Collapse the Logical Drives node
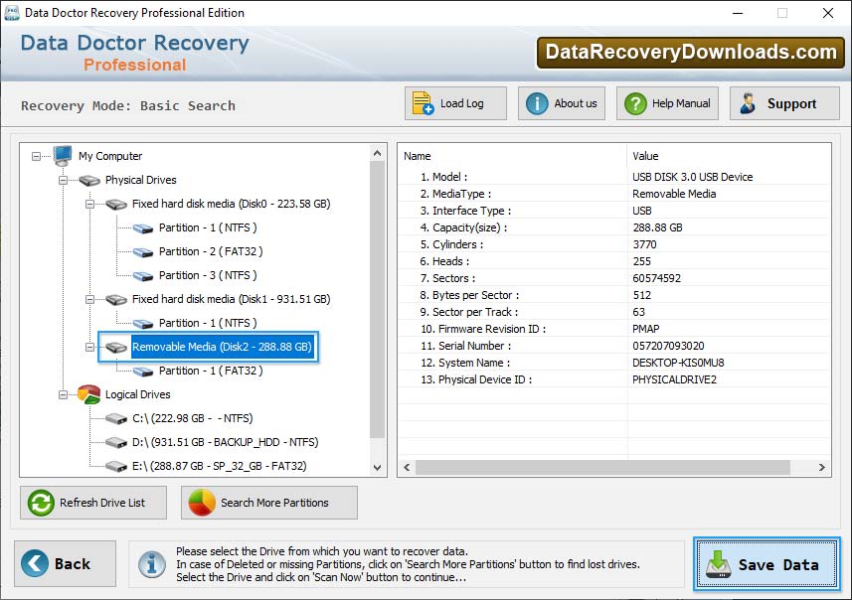852x600 pixels. 63,394
